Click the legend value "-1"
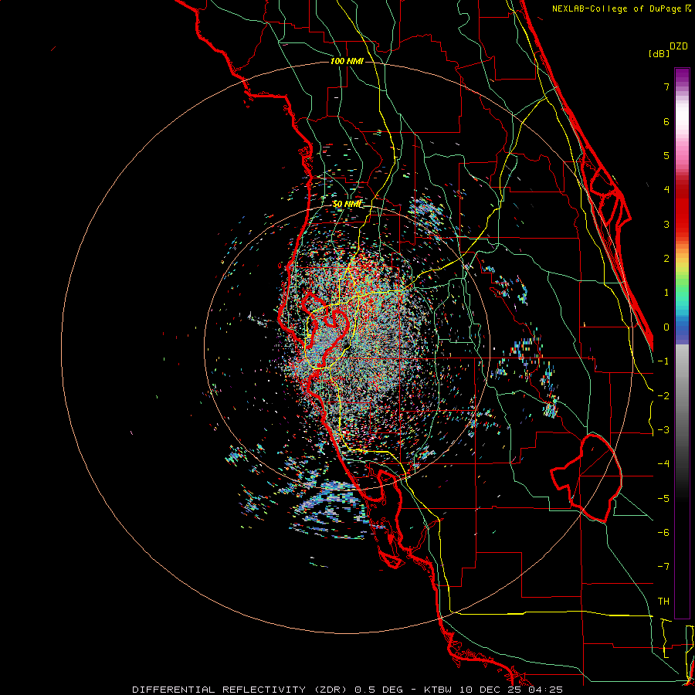 (x=663, y=361)
